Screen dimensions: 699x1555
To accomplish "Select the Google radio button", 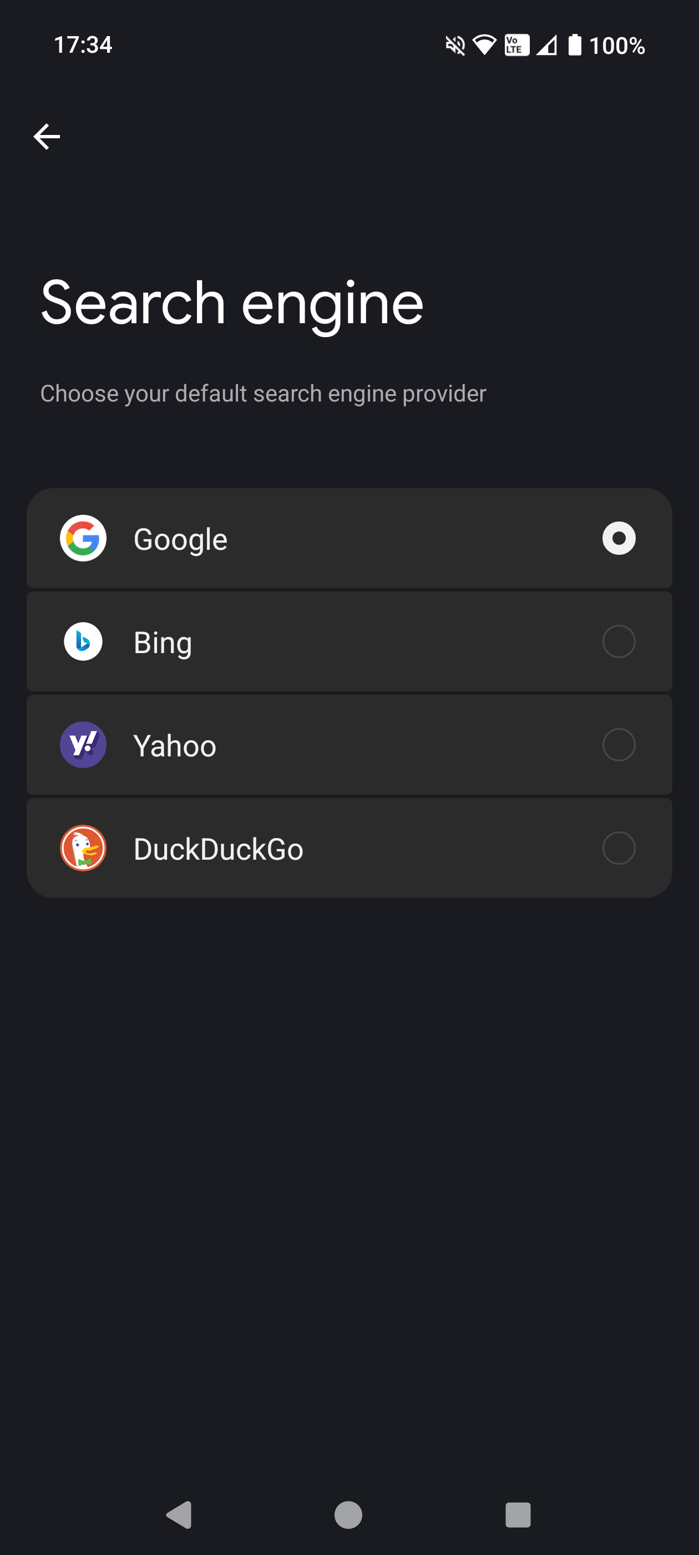I will pos(619,538).
